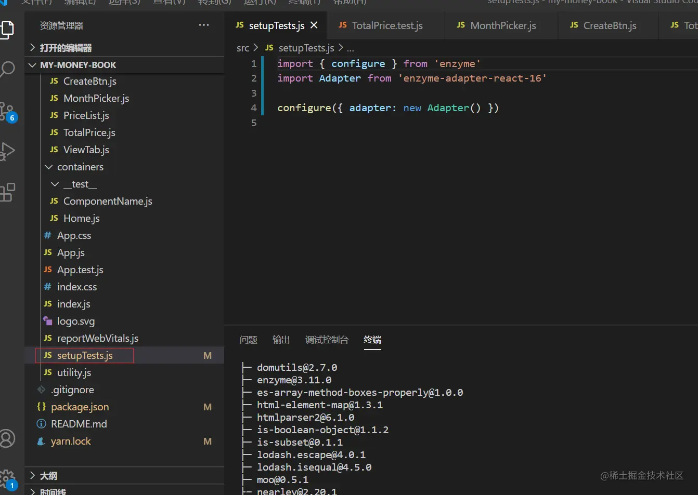Viewport: 698px width, 495px height.
Task: Open package.json in the file tree
Action: pos(80,407)
